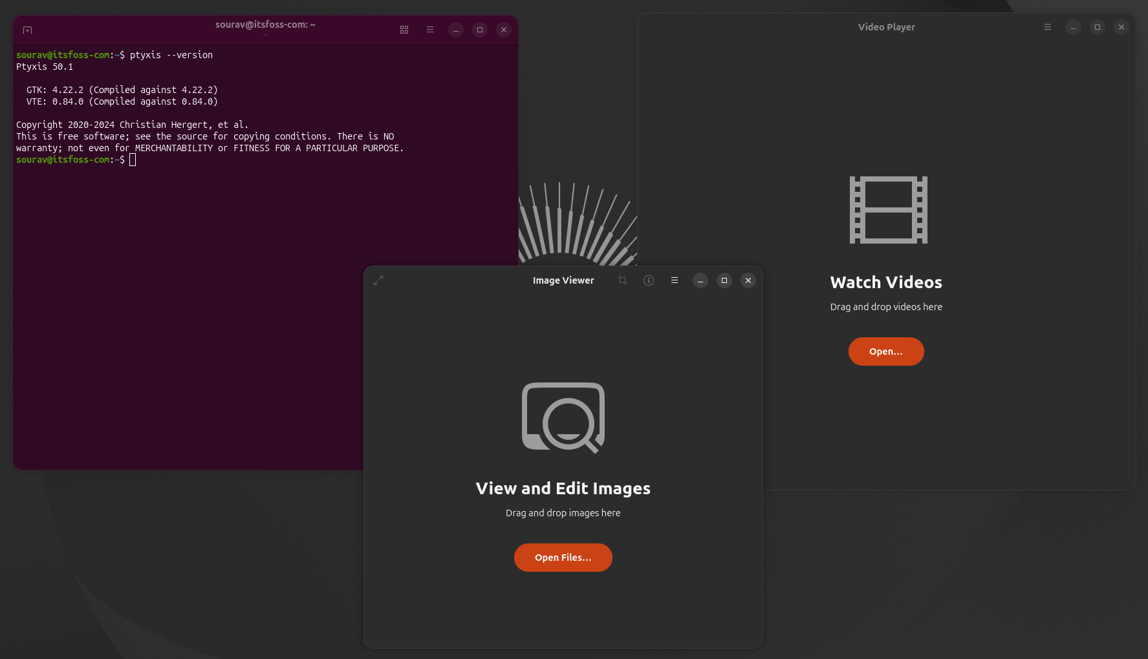
Task: Show the tab overview grid in Ptyxis
Action: tap(404, 30)
